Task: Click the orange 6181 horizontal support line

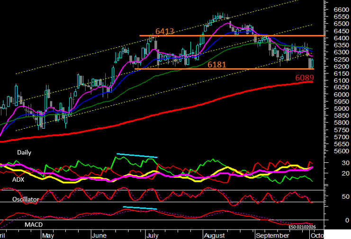Action: [x=224, y=69]
